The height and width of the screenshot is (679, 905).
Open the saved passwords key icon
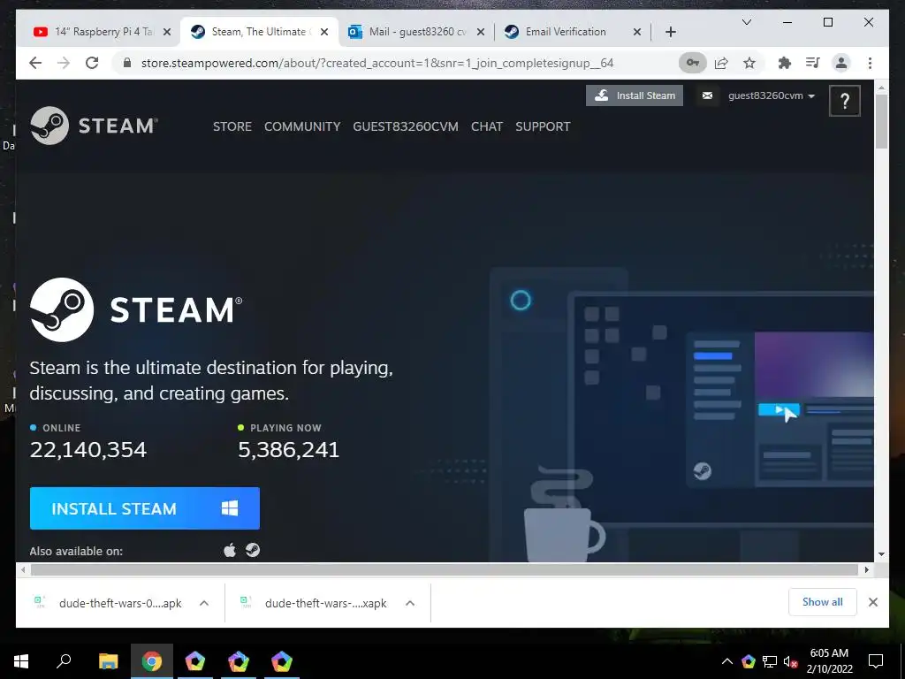tap(693, 63)
